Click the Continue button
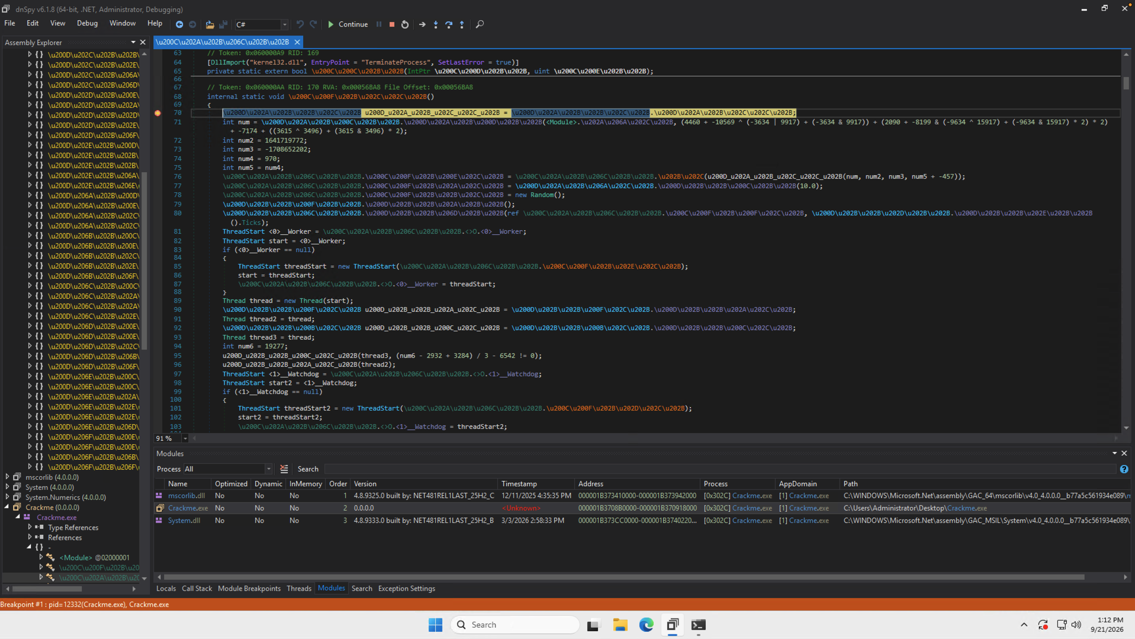 coord(348,24)
